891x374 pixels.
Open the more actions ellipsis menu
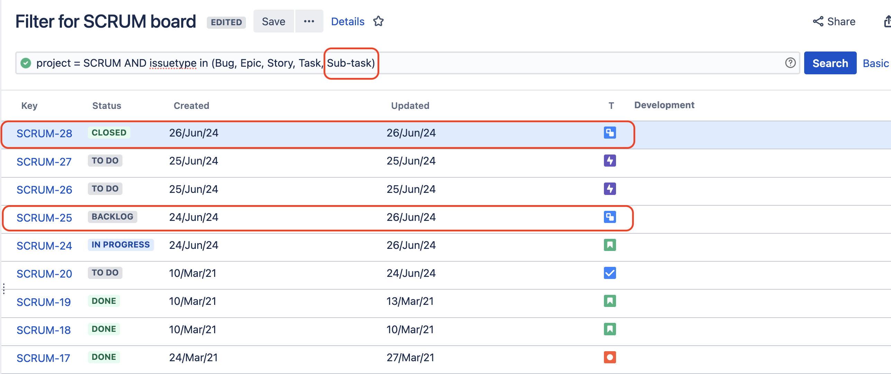309,21
